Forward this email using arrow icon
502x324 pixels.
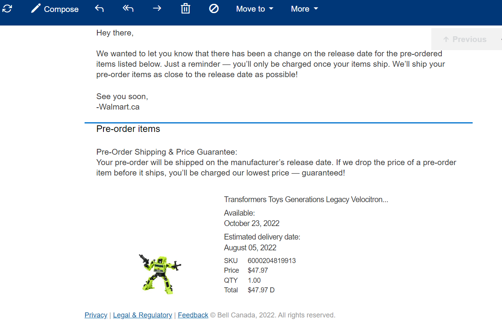pyautogui.click(x=157, y=8)
